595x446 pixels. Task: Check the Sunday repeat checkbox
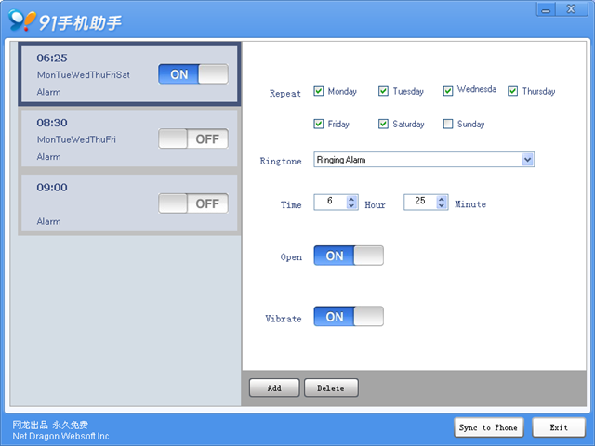pyautogui.click(x=448, y=124)
